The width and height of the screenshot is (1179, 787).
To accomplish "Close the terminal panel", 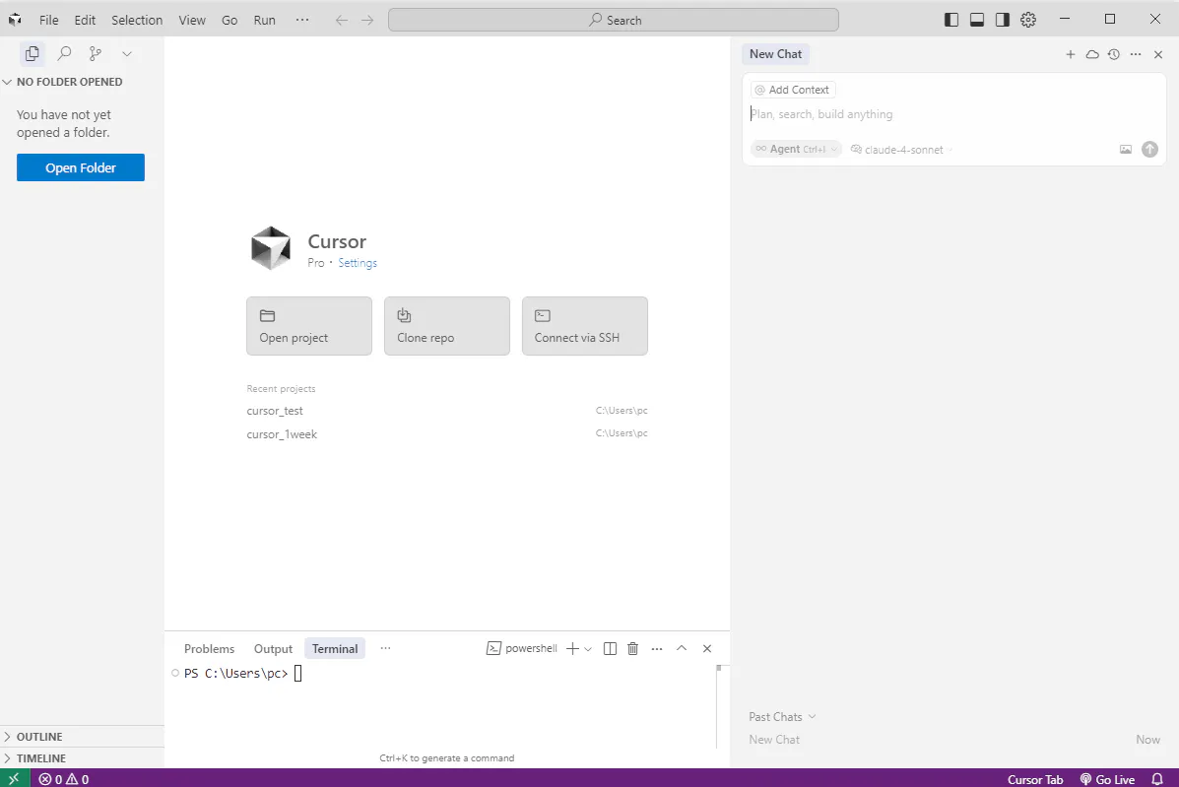I will (707, 649).
